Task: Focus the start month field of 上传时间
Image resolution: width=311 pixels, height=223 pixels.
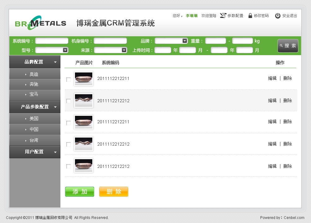Action: click(x=188, y=50)
